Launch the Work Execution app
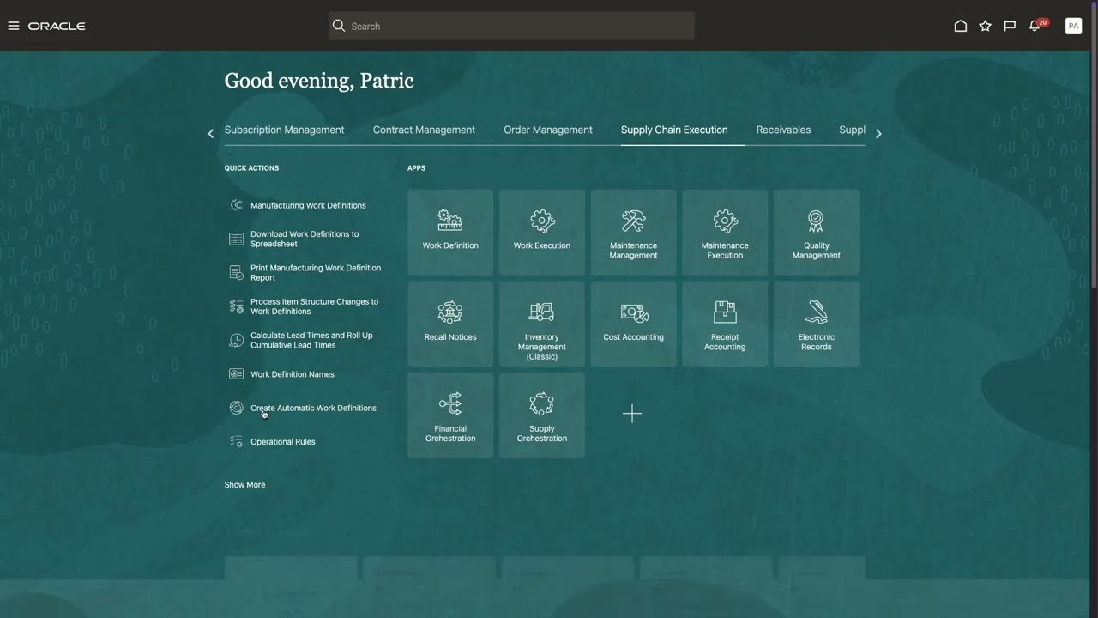Screen dimensions: 1098x618 point(541,232)
